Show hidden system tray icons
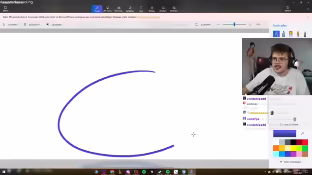This screenshot has height=175, width=312. pyautogui.click(x=265, y=172)
